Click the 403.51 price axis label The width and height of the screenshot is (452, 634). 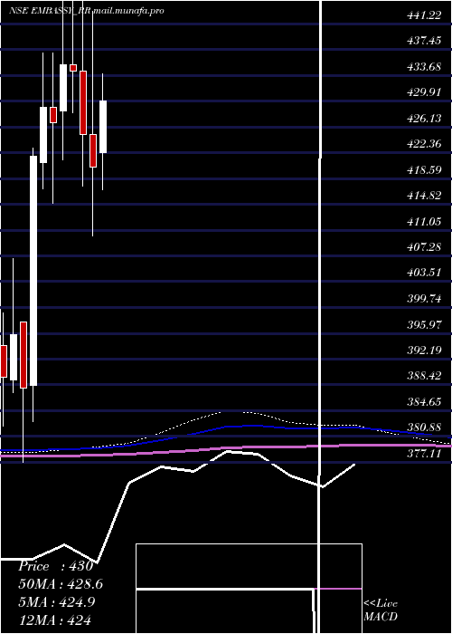[423, 273]
